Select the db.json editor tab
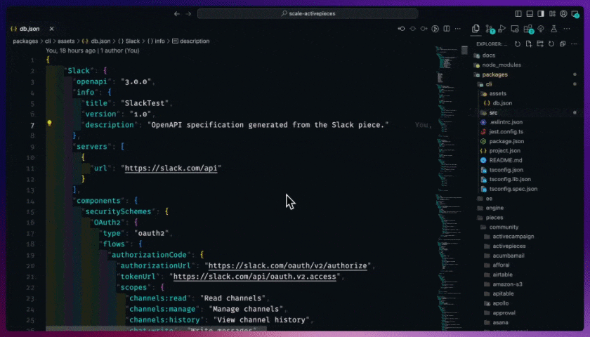The width and height of the screenshot is (590, 337). click(28, 29)
